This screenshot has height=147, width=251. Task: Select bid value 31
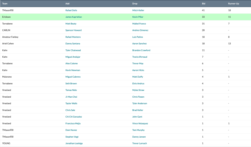coord(203,24)
